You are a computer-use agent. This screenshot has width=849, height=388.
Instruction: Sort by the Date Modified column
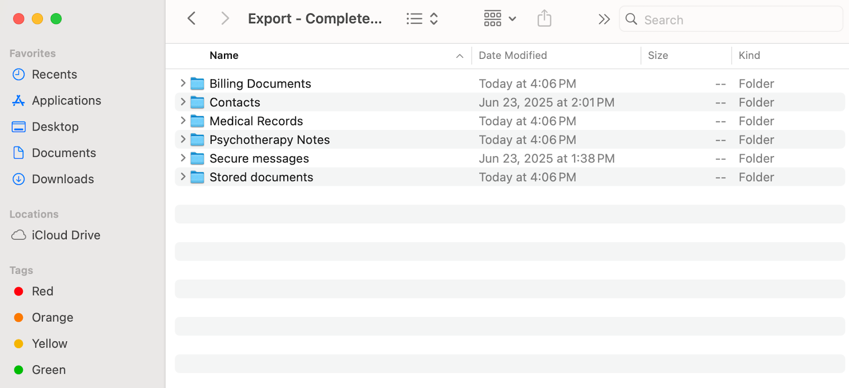[513, 55]
